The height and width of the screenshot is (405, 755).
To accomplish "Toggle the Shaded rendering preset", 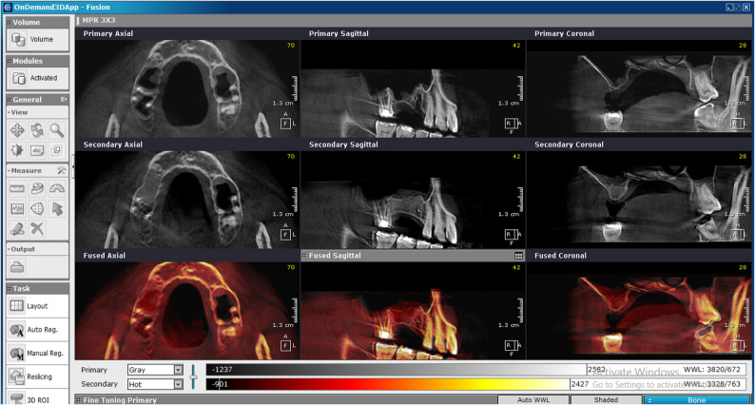I will tap(606, 399).
